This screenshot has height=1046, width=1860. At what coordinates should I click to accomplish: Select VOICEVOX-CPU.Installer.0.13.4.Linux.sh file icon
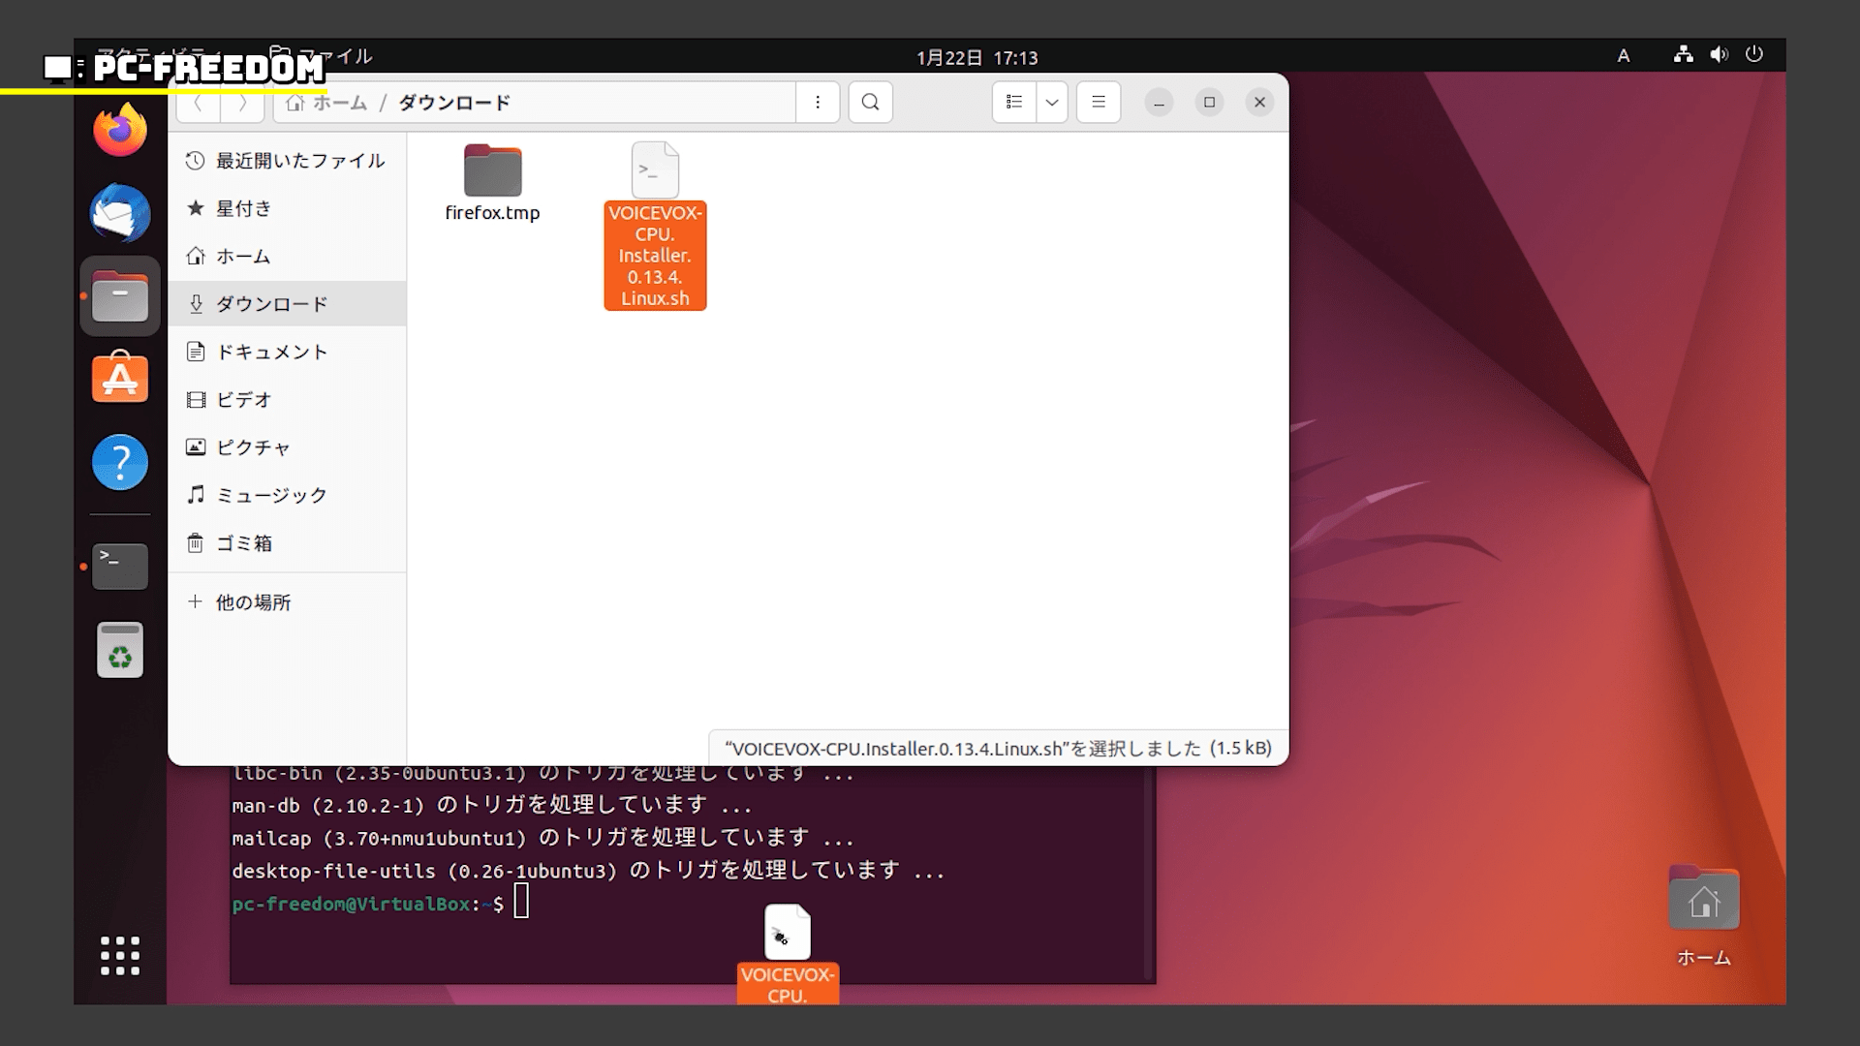pos(655,171)
